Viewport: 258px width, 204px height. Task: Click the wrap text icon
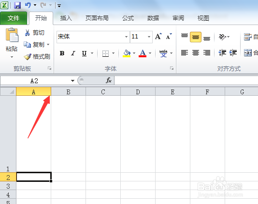[248, 37]
